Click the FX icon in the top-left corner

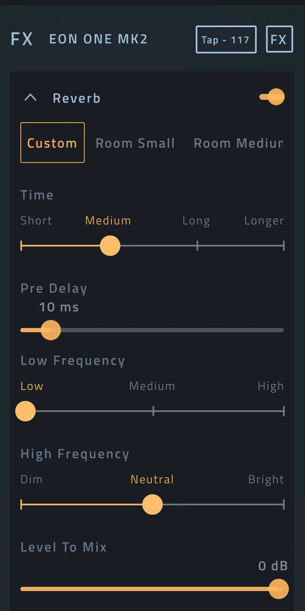click(x=22, y=39)
